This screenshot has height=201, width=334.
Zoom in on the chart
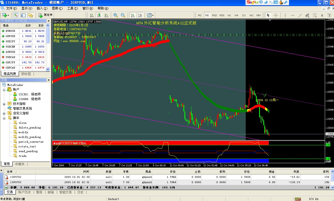click(116, 15)
